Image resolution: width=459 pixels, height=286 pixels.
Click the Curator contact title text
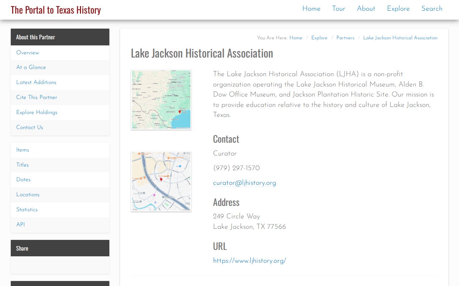pyautogui.click(x=225, y=153)
